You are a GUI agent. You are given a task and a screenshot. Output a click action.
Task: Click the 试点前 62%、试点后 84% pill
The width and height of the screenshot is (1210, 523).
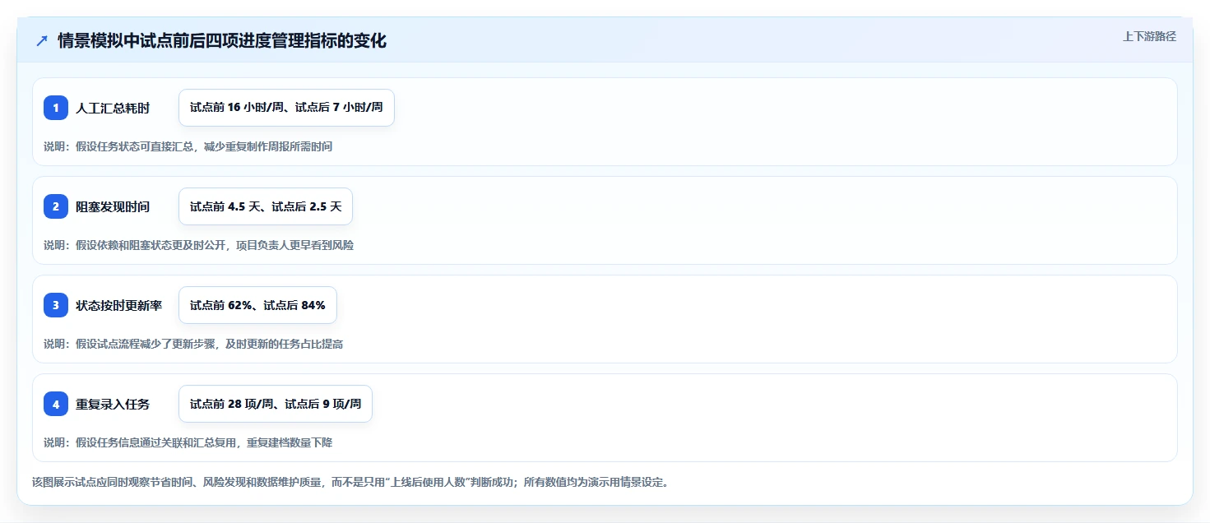pos(257,305)
